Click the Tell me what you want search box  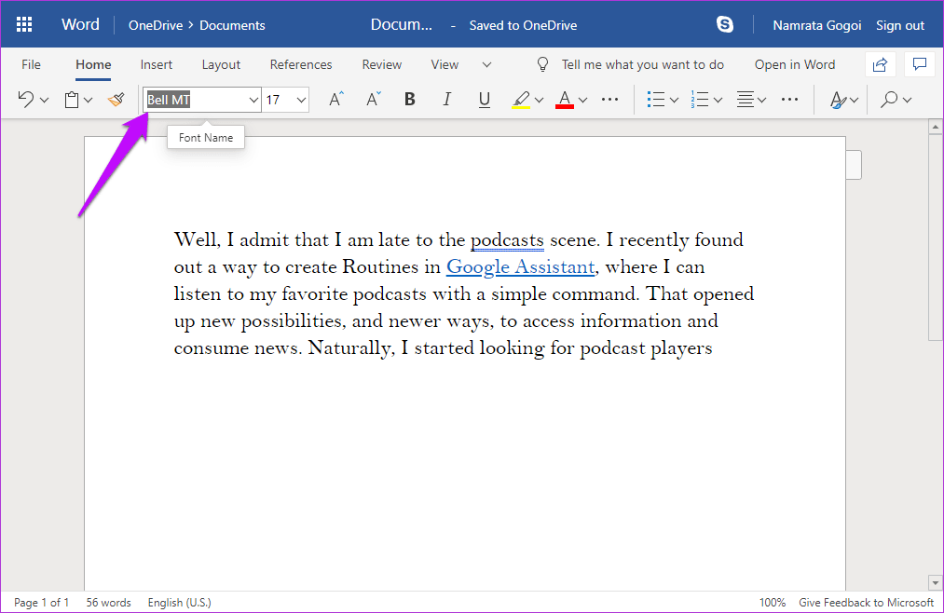coord(642,64)
